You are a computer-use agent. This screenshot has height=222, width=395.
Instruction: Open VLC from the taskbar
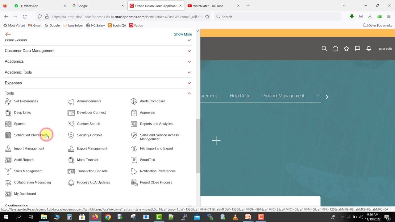(235, 217)
